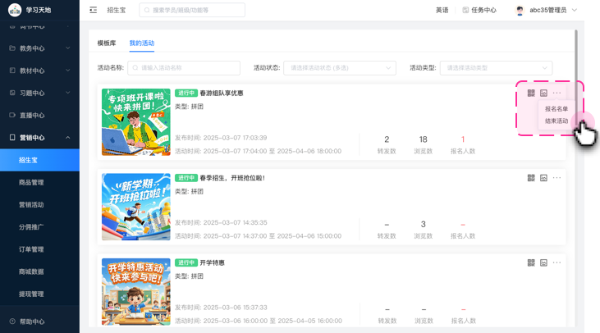
Task: Click the 学习天地 logo icon
Action: pos(15,10)
